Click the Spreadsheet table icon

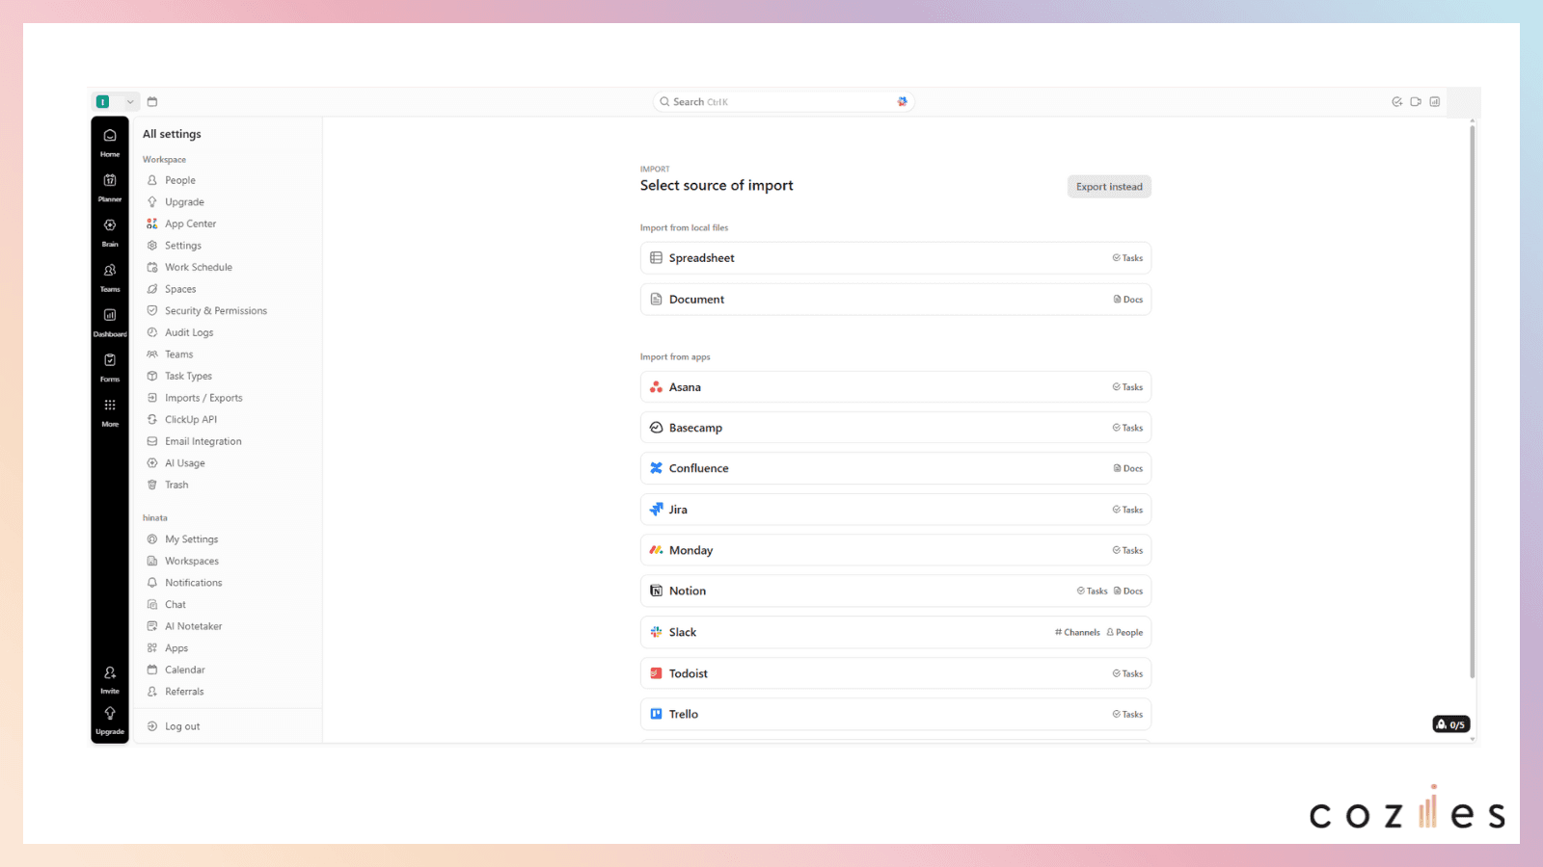pyautogui.click(x=656, y=258)
